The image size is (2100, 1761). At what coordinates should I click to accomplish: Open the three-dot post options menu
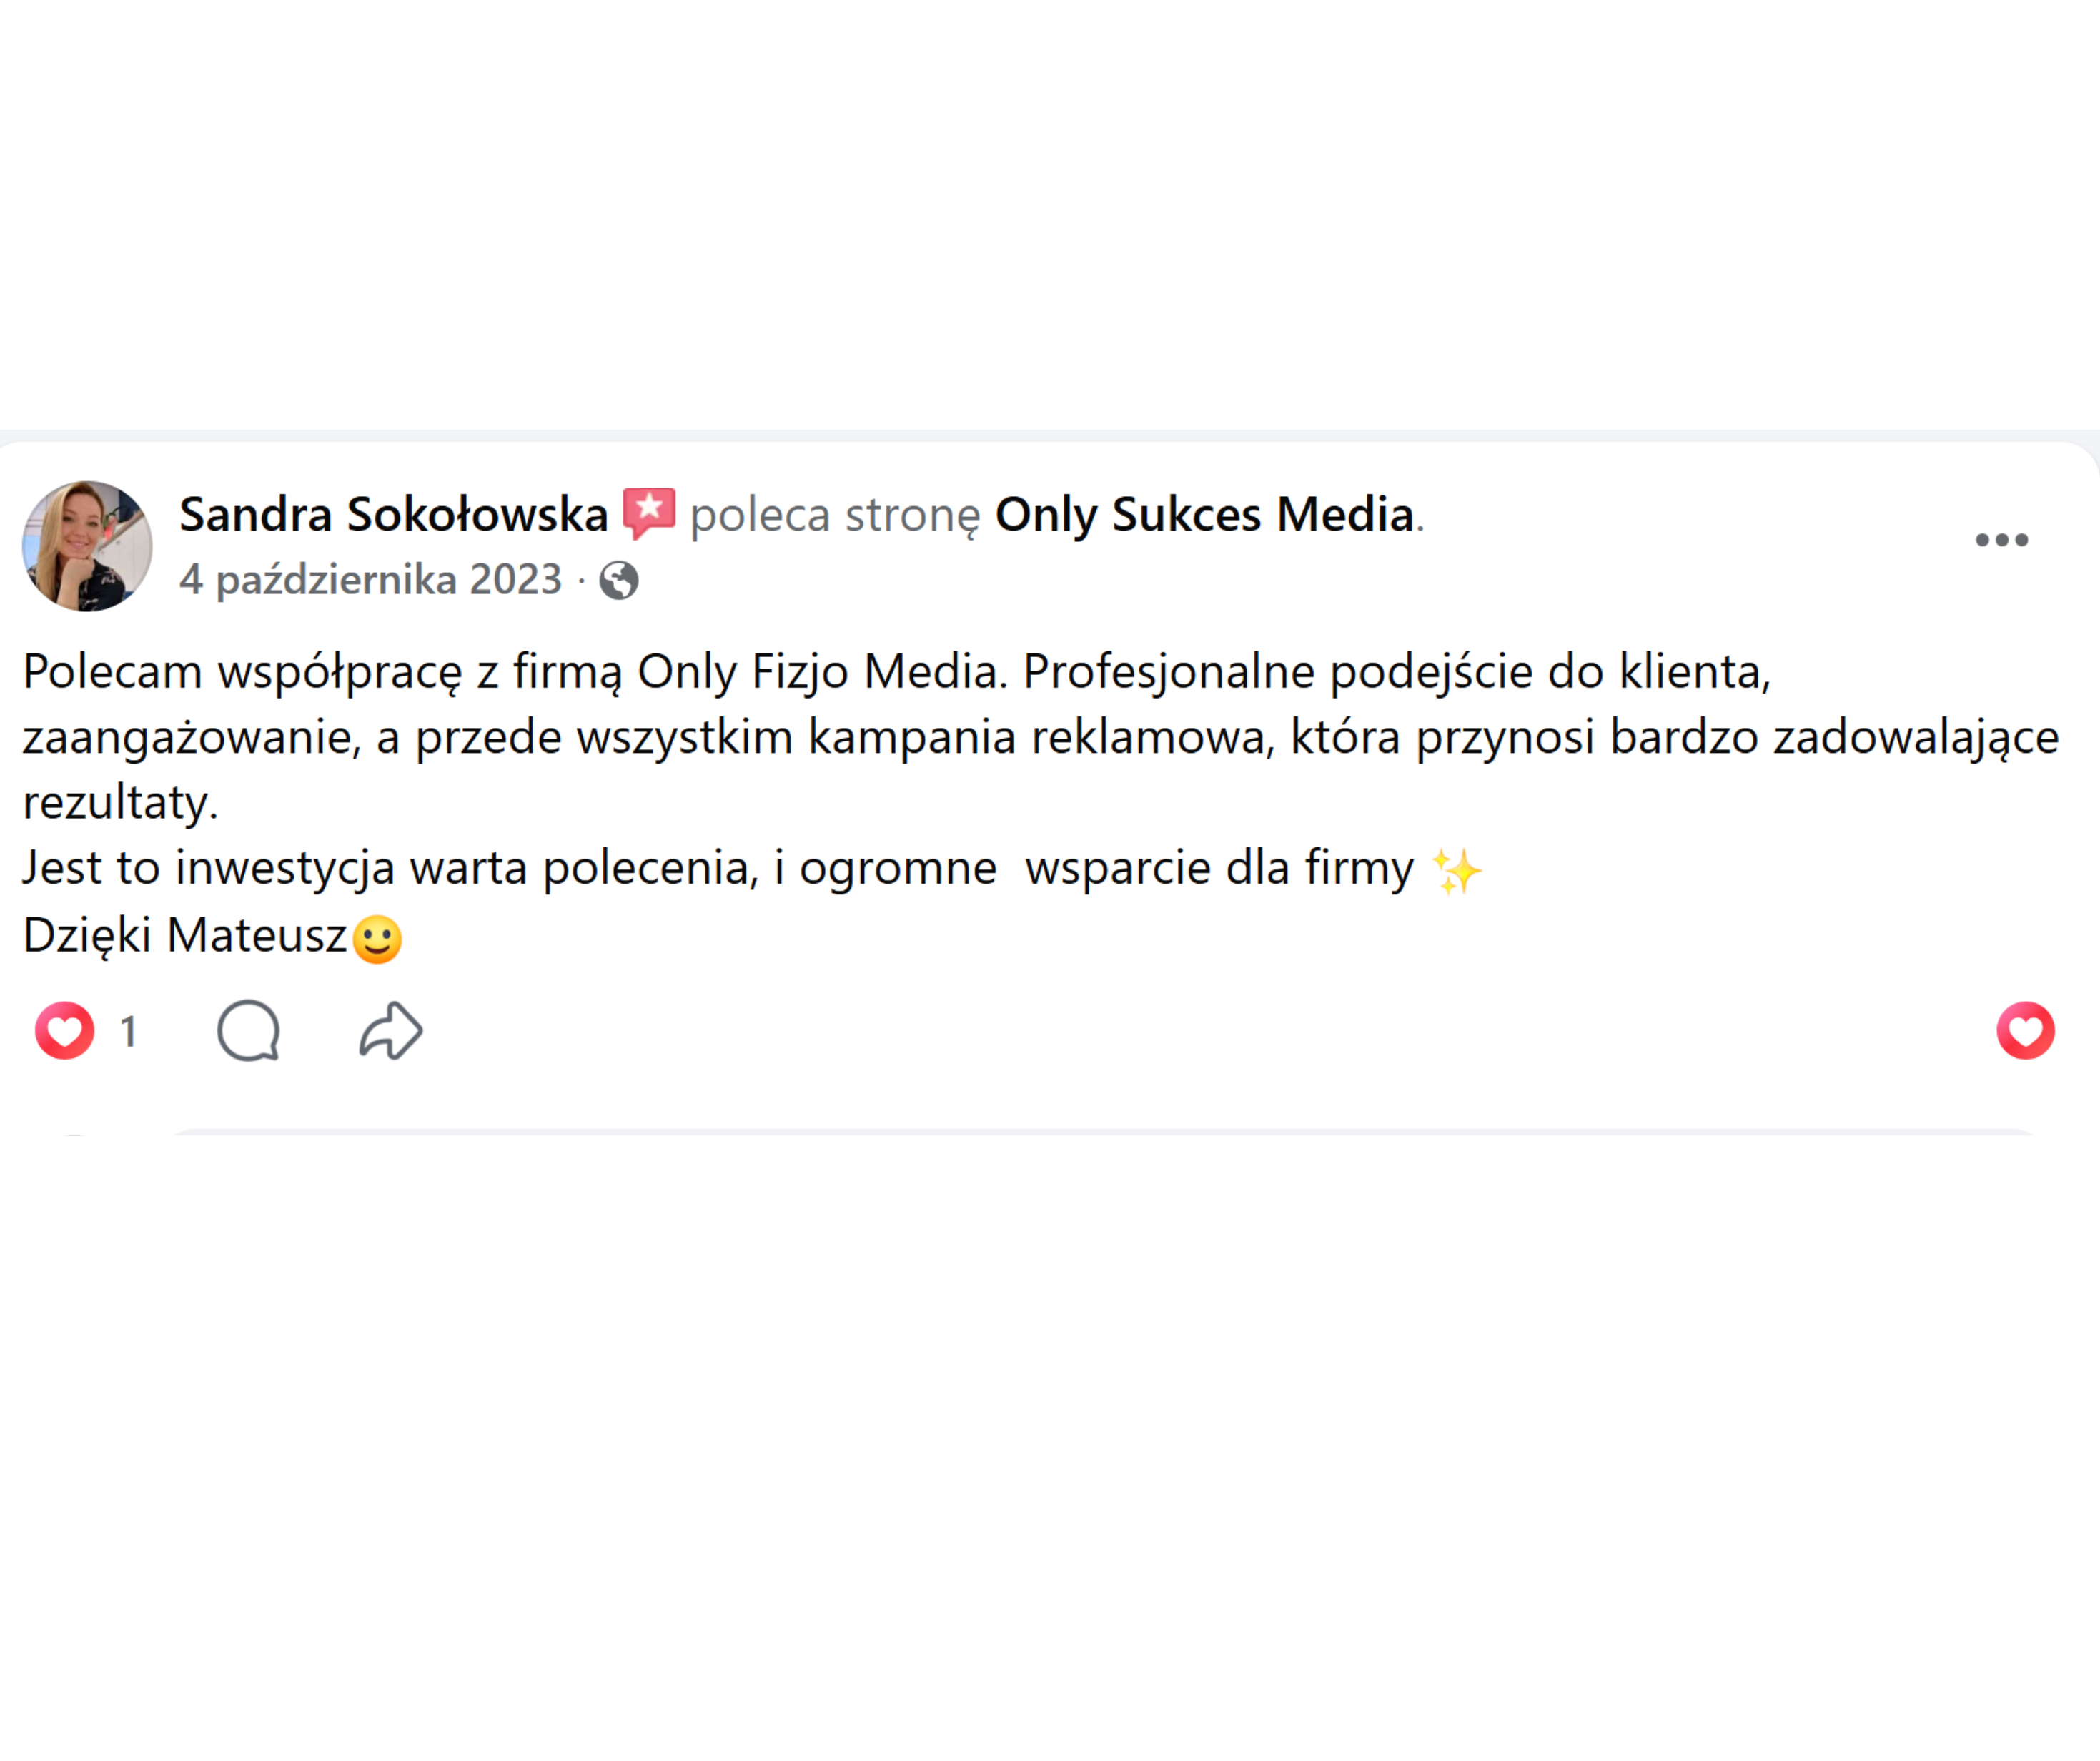click(x=2002, y=541)
